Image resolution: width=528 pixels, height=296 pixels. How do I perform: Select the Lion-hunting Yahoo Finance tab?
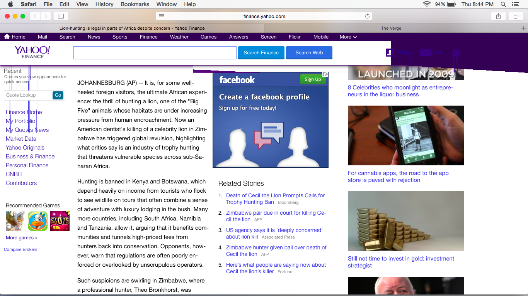[x=132, y=28]
